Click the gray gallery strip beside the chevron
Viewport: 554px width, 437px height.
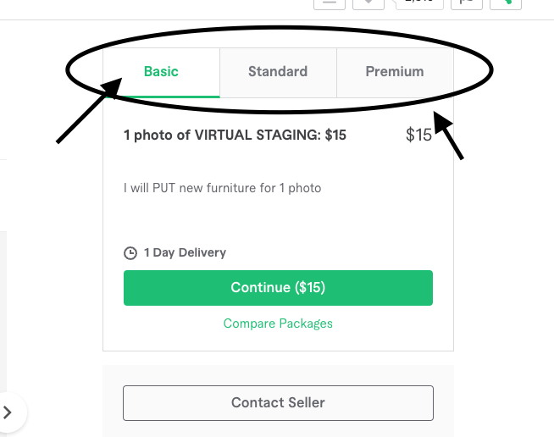[3, 311]
